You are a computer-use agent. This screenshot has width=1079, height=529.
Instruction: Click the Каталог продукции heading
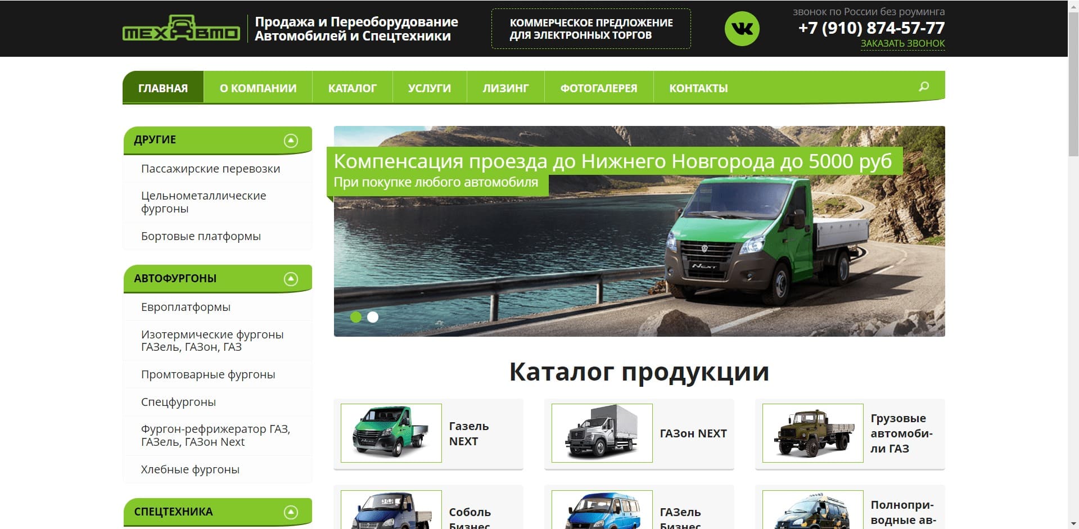pos(639,372)
